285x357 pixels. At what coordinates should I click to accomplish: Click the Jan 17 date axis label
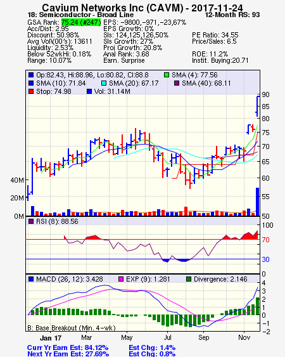(x=51, y=338)
